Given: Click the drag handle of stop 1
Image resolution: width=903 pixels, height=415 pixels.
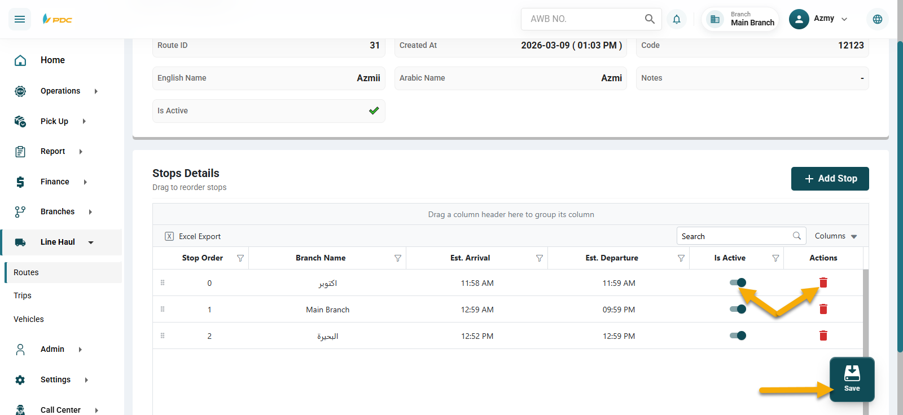Looking at the screenshot, I should (163, 309).
